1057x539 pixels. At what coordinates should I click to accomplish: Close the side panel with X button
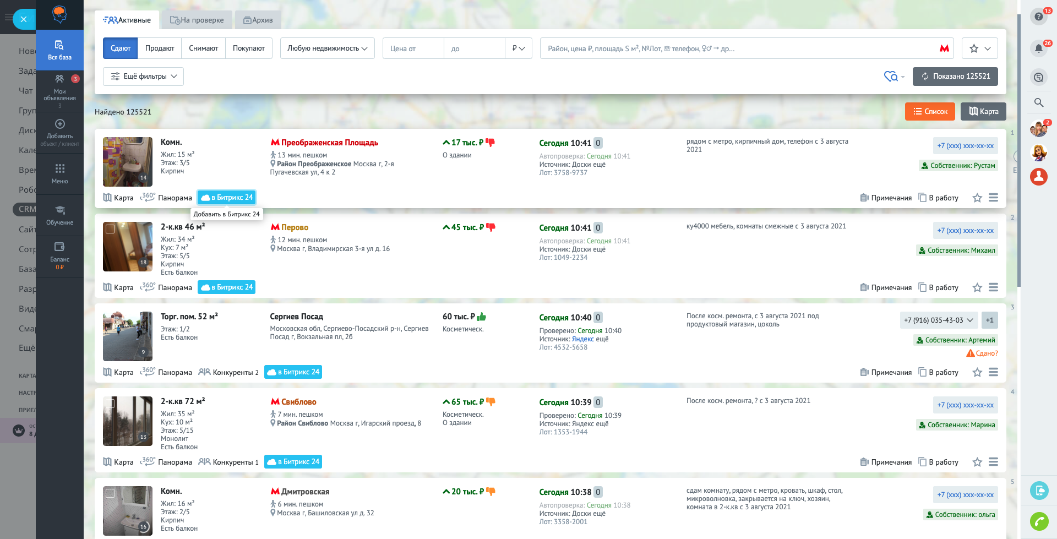point(23,19)
